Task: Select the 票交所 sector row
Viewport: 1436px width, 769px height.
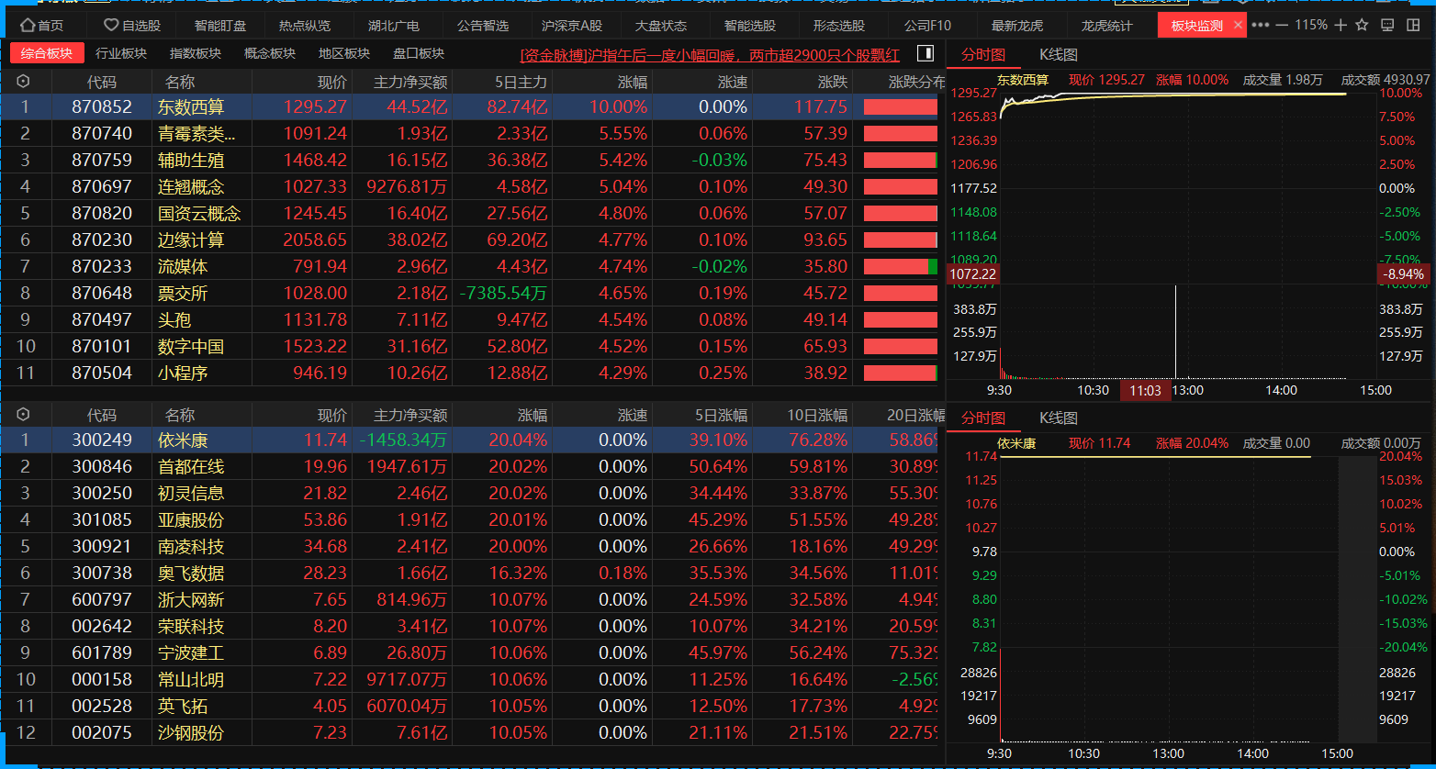Action: pos(473,293)
